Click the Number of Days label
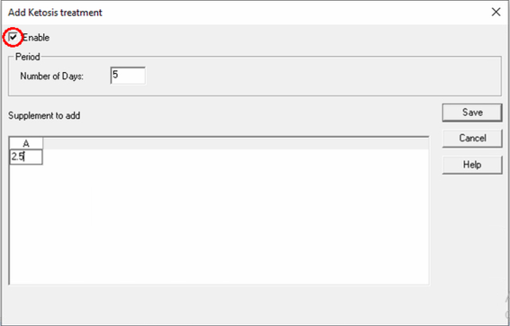510x326 pixels. pyautogui.click(x=51, y=77)
